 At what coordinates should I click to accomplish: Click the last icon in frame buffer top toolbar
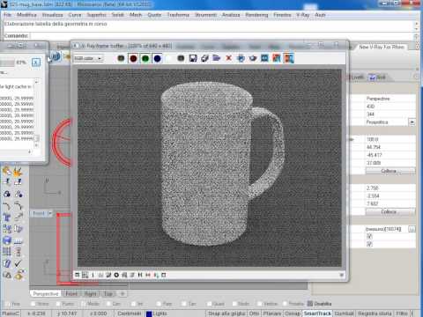(289, 58)
